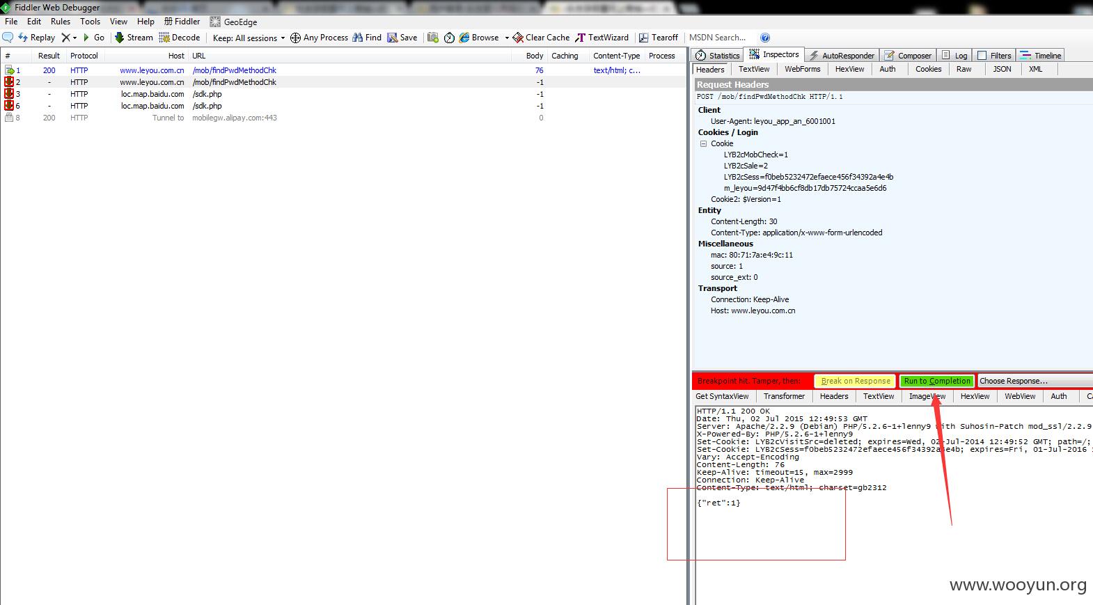Screen dimensions: 1093x605
Task: Open the Tools menu
Action: click(x=90, y=22)
